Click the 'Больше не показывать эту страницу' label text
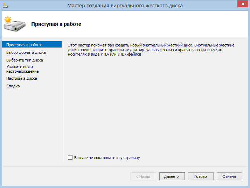This screenshot has width=250, height=188. click(107, 158)
